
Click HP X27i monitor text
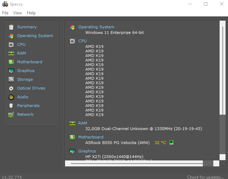click(114, 157)
